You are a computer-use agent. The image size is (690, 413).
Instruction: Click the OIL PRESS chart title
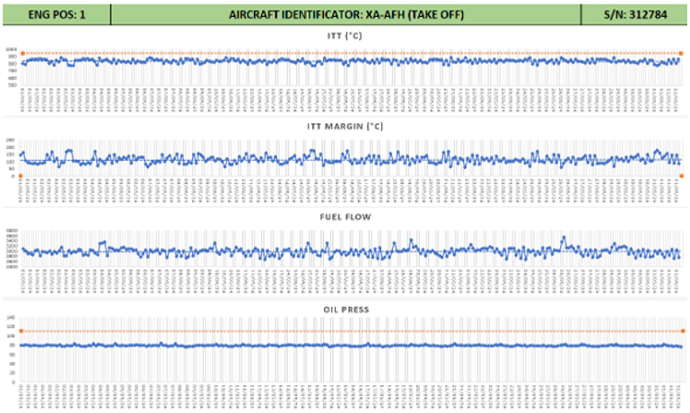(x=345, y=309)
